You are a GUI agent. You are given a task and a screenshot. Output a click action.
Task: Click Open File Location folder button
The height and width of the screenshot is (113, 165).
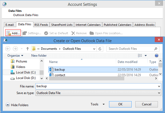(106, 33)
